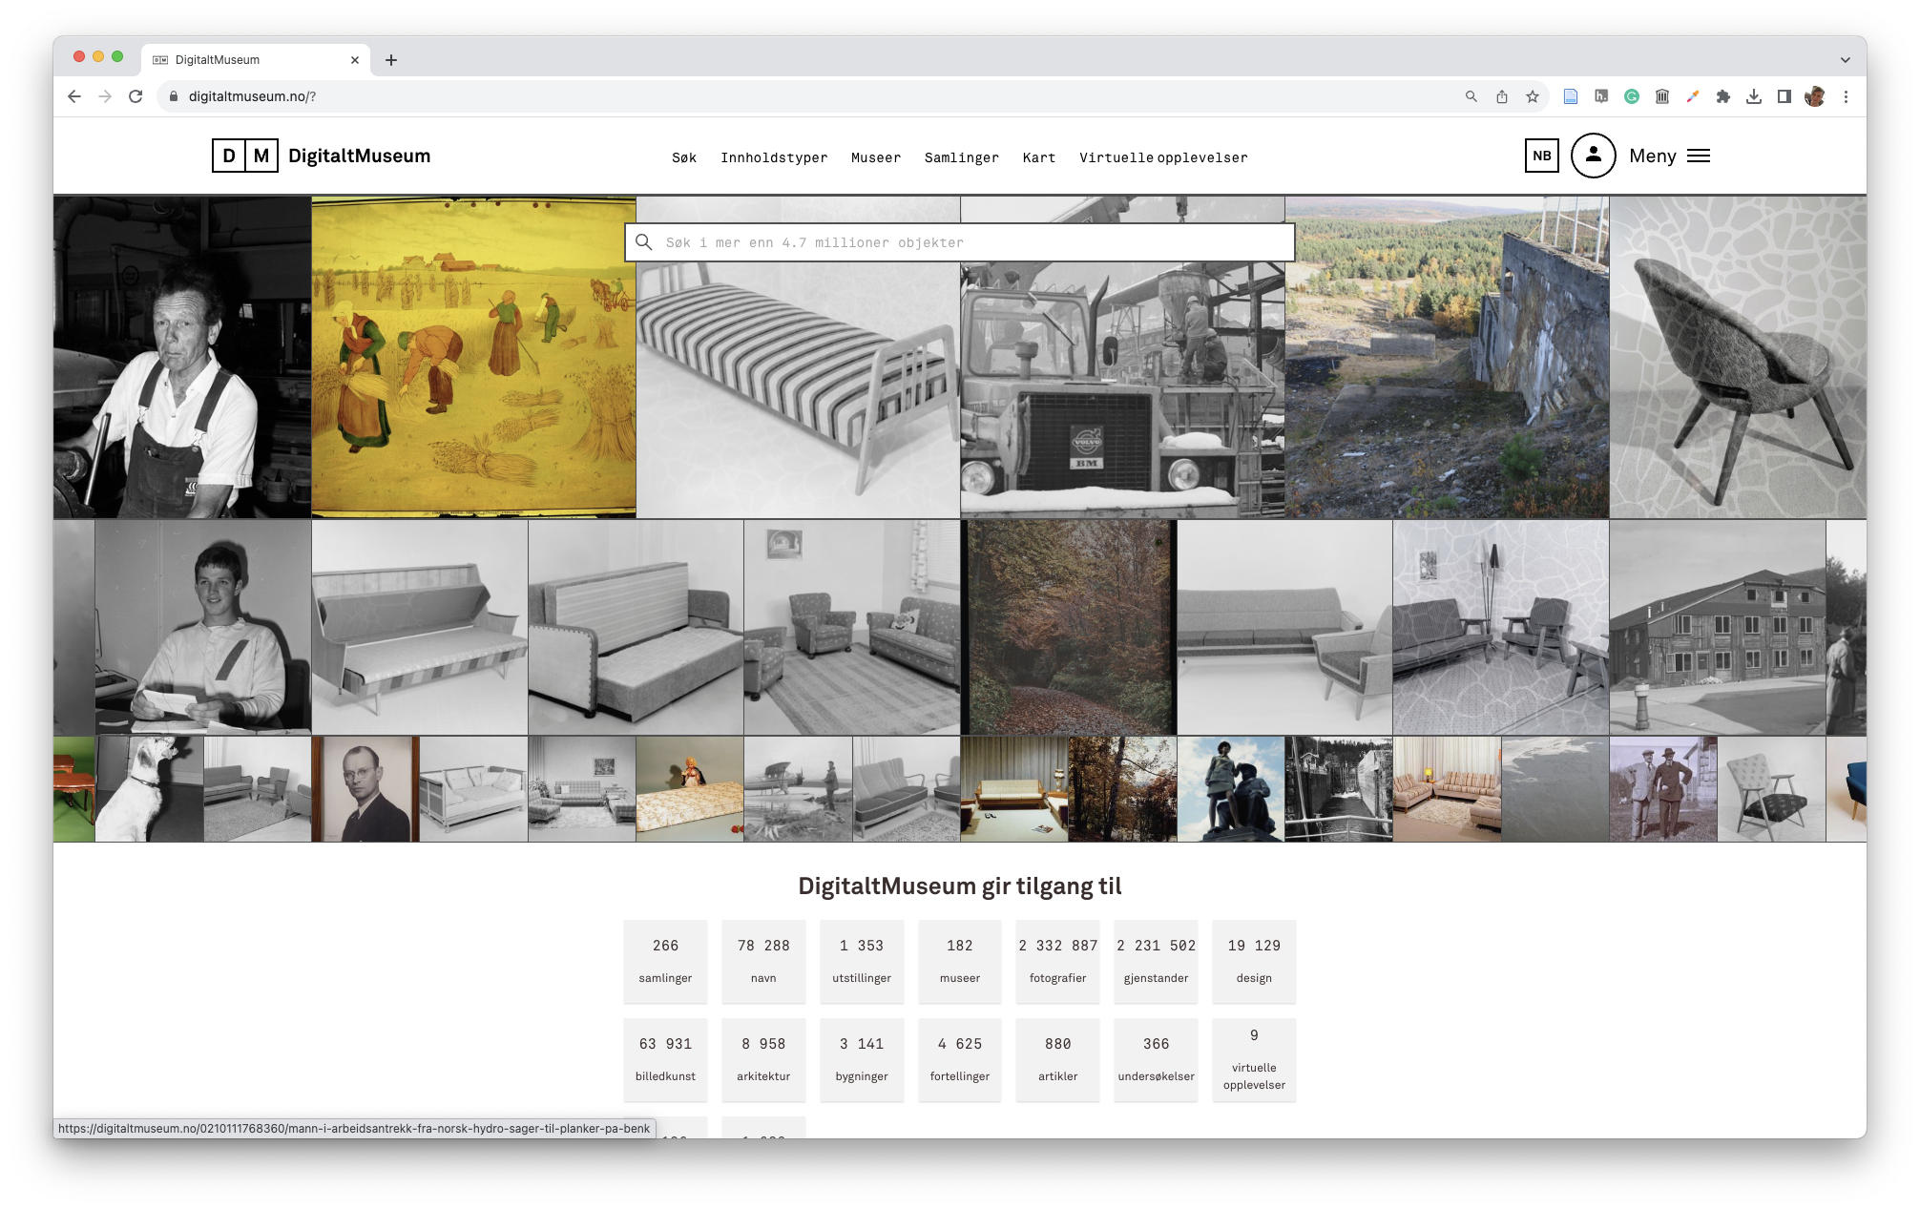1920x1209 pixels.
Task: Click the 63 931 billedkunst tile
Action: point(665,1059)
